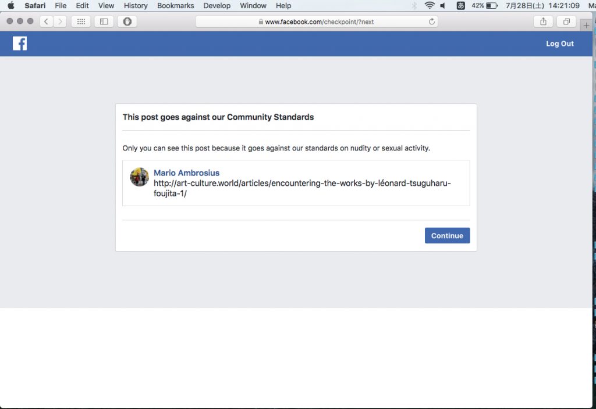Show all tabs overview button
Image resolution: width=596 pixels, height=409 pixels.
pos(566,21)
